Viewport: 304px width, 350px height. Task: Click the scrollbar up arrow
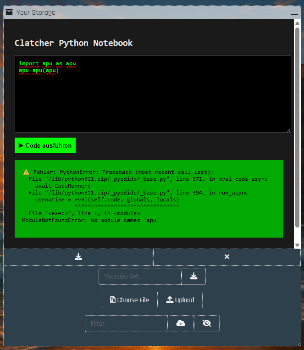coord(297,23)
